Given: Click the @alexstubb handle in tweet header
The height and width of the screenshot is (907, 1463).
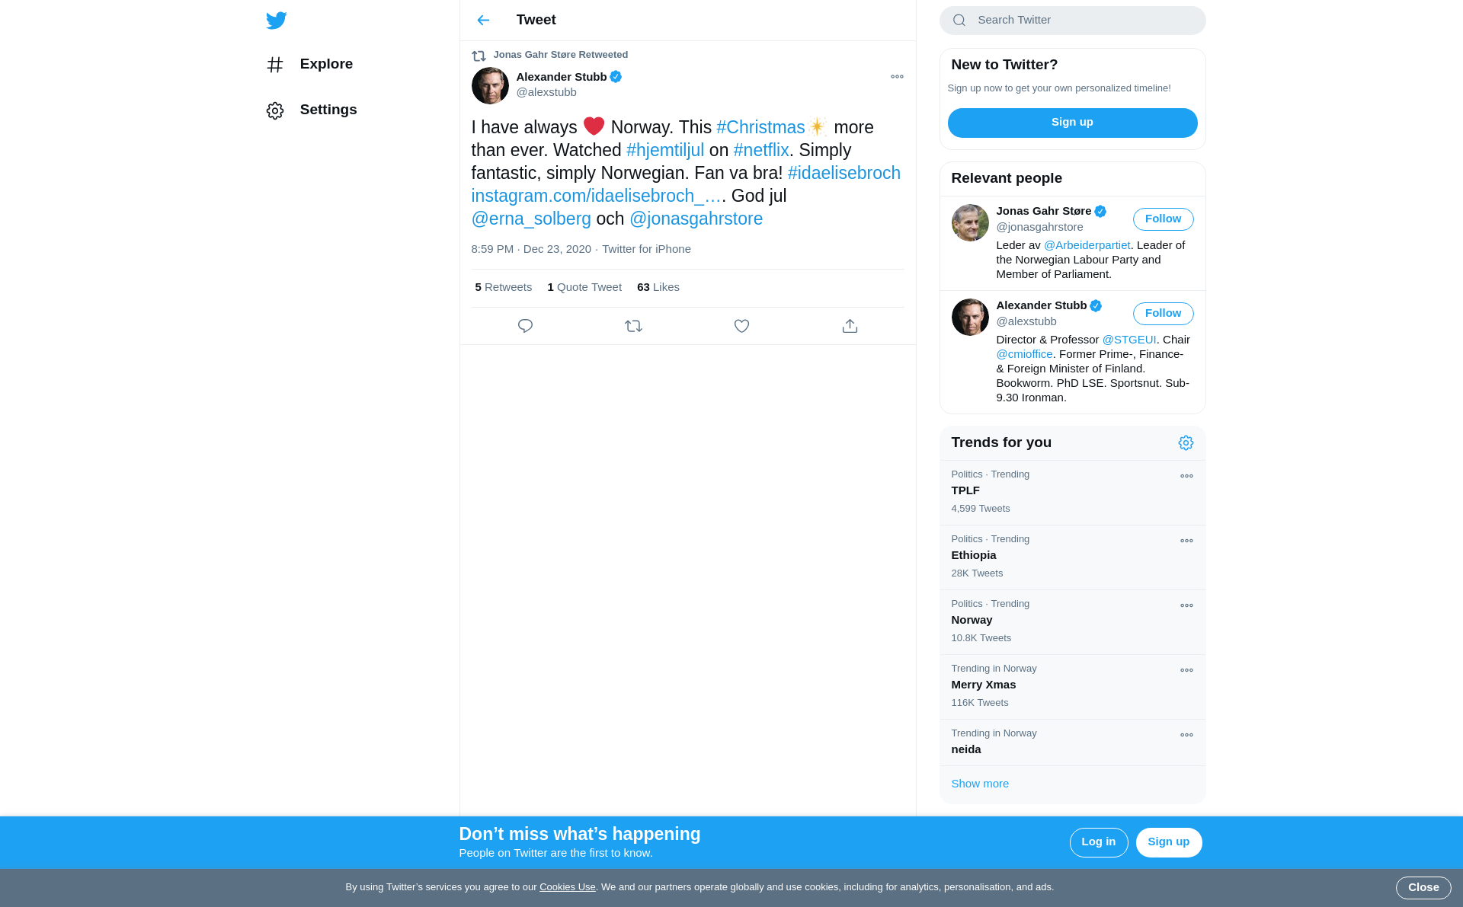Looking at the screenshot, I should 546,92.
